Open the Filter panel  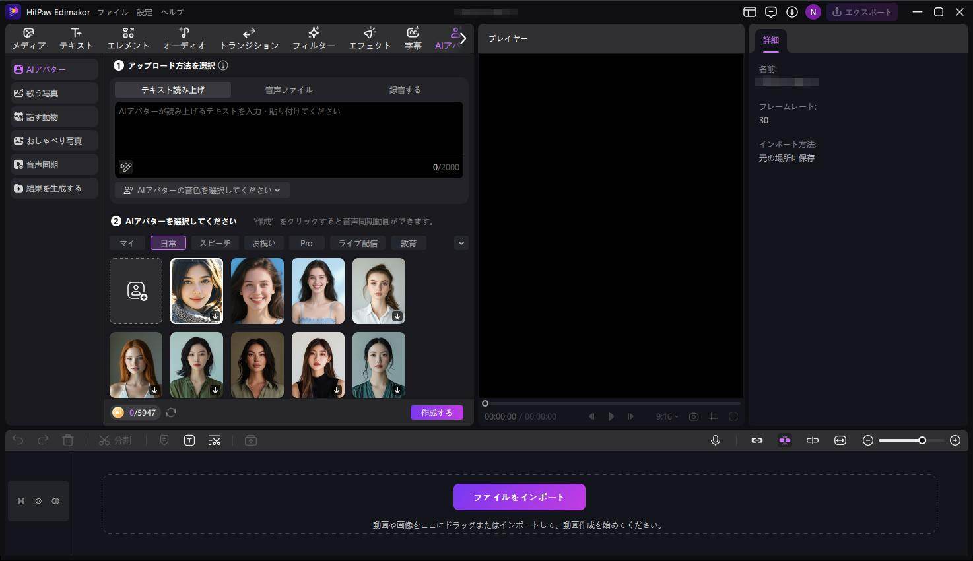314,38
